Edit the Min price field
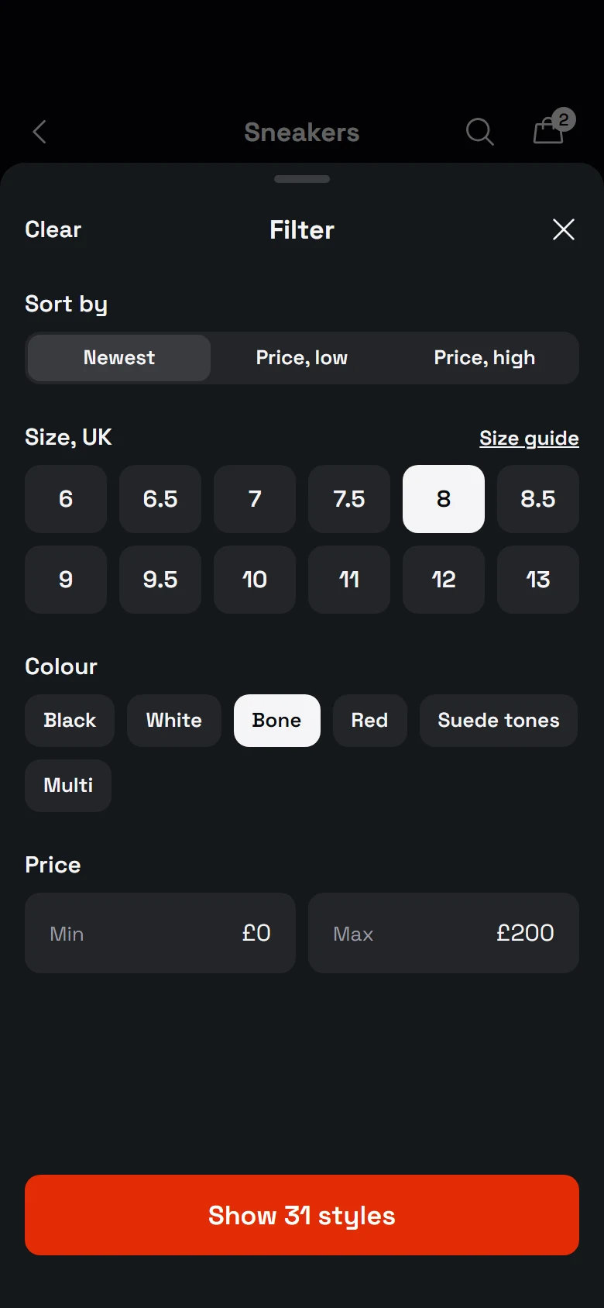 click(160, 933)
